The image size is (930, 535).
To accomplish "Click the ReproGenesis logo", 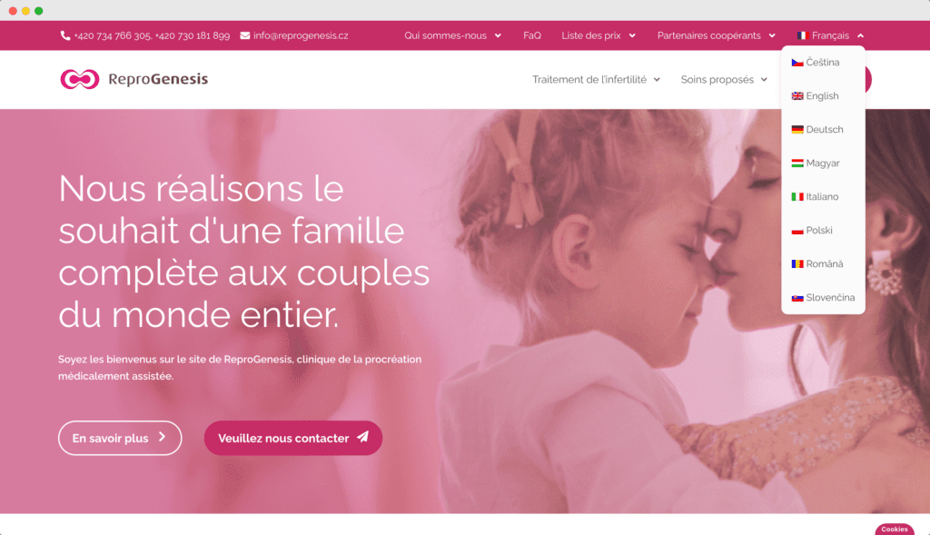I will click(x=134, y=79).
